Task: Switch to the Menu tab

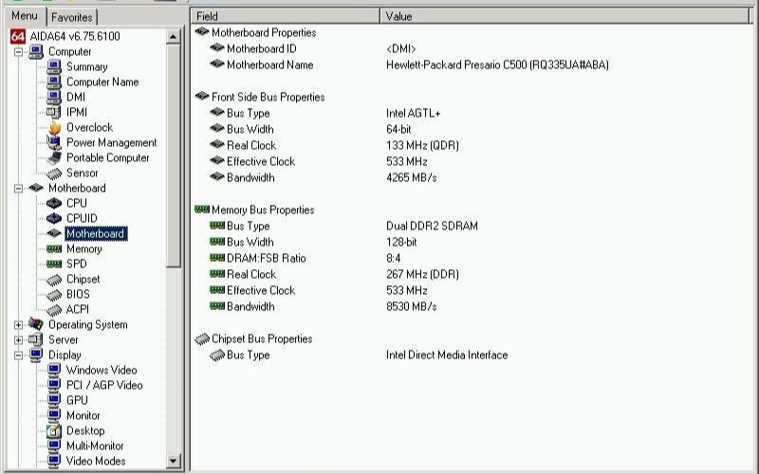Action: pos(25,16)
